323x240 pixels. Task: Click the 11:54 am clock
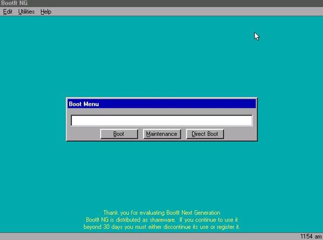click(311, 236)
